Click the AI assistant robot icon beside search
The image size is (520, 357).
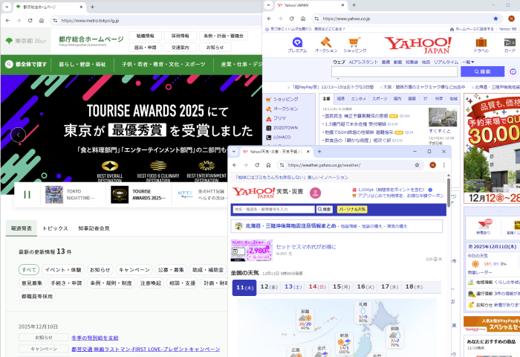[513, 71]
